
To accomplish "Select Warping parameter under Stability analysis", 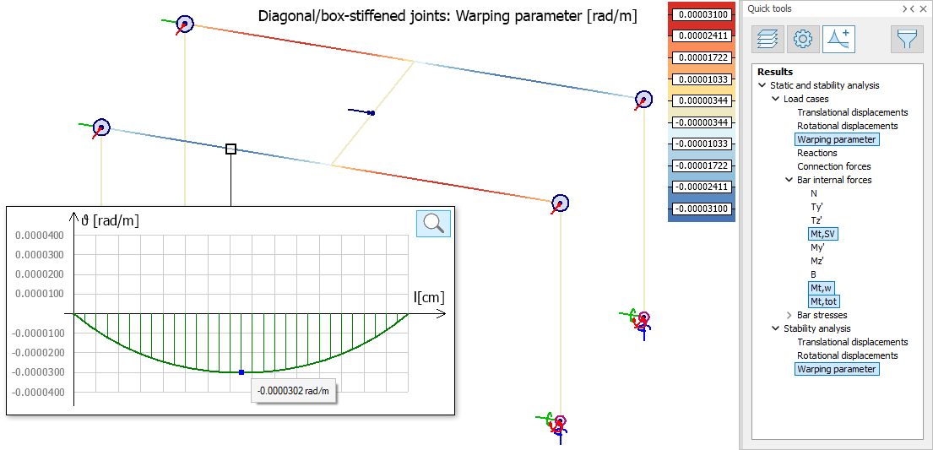I will coord(837,369).
